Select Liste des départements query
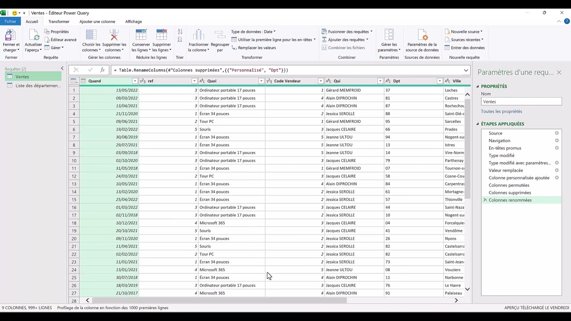Screen dimensions: 571x321 [33, 86]
